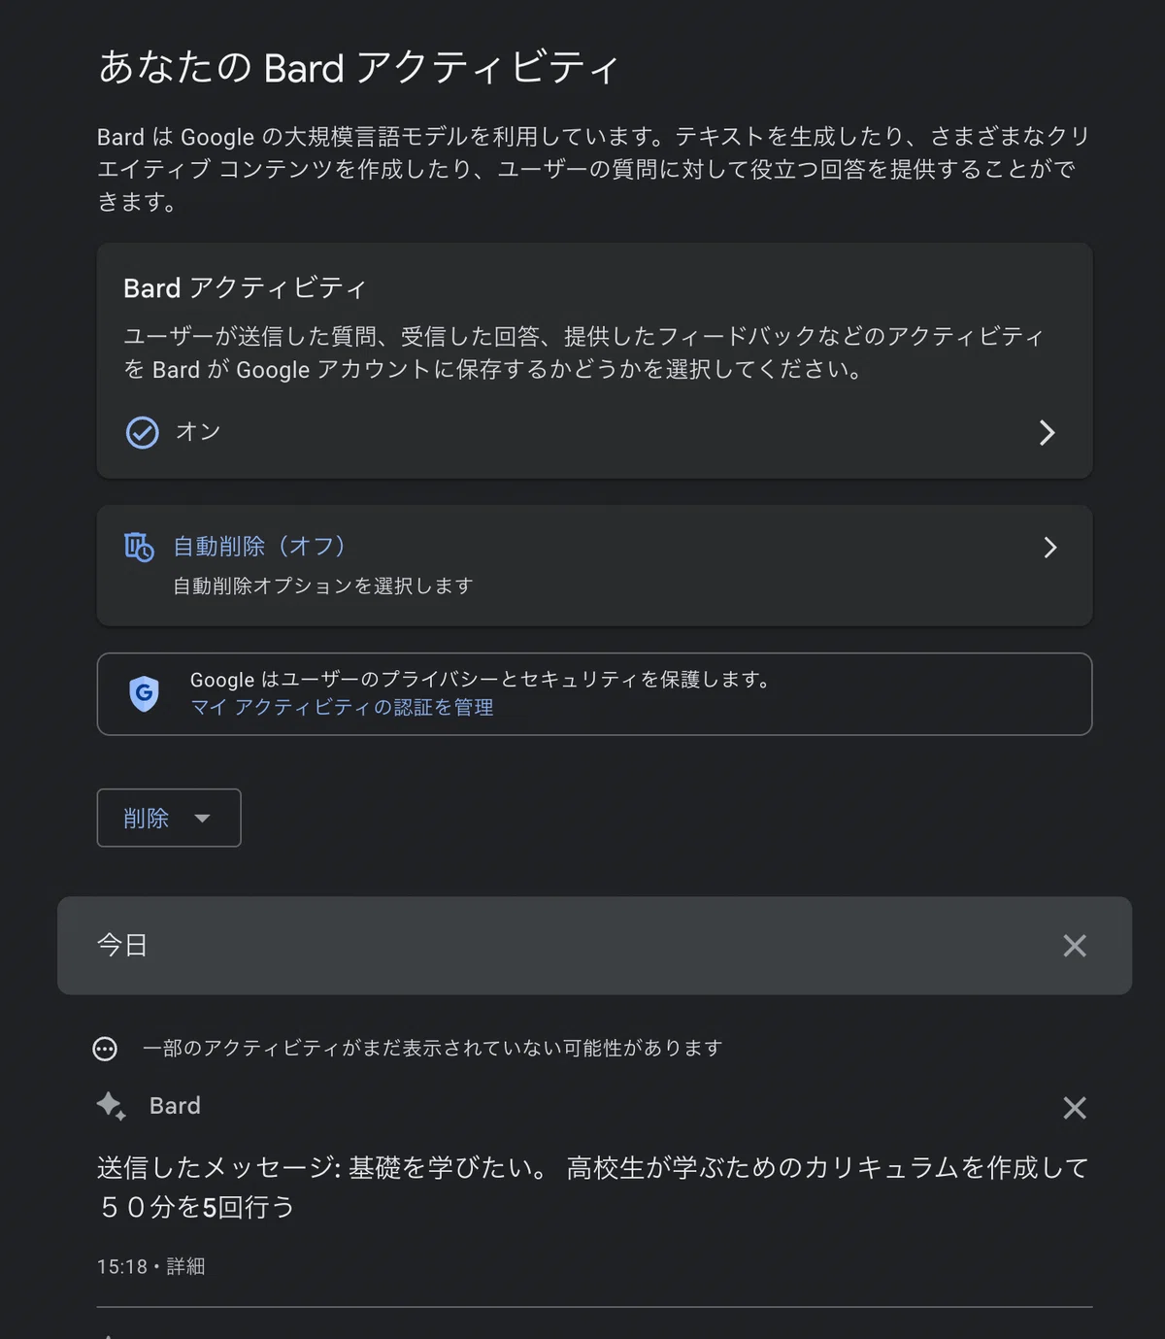Click the Bard label in activity entry
The height and width of the screenshot is (1339, 1165).
coord(175,1106)
